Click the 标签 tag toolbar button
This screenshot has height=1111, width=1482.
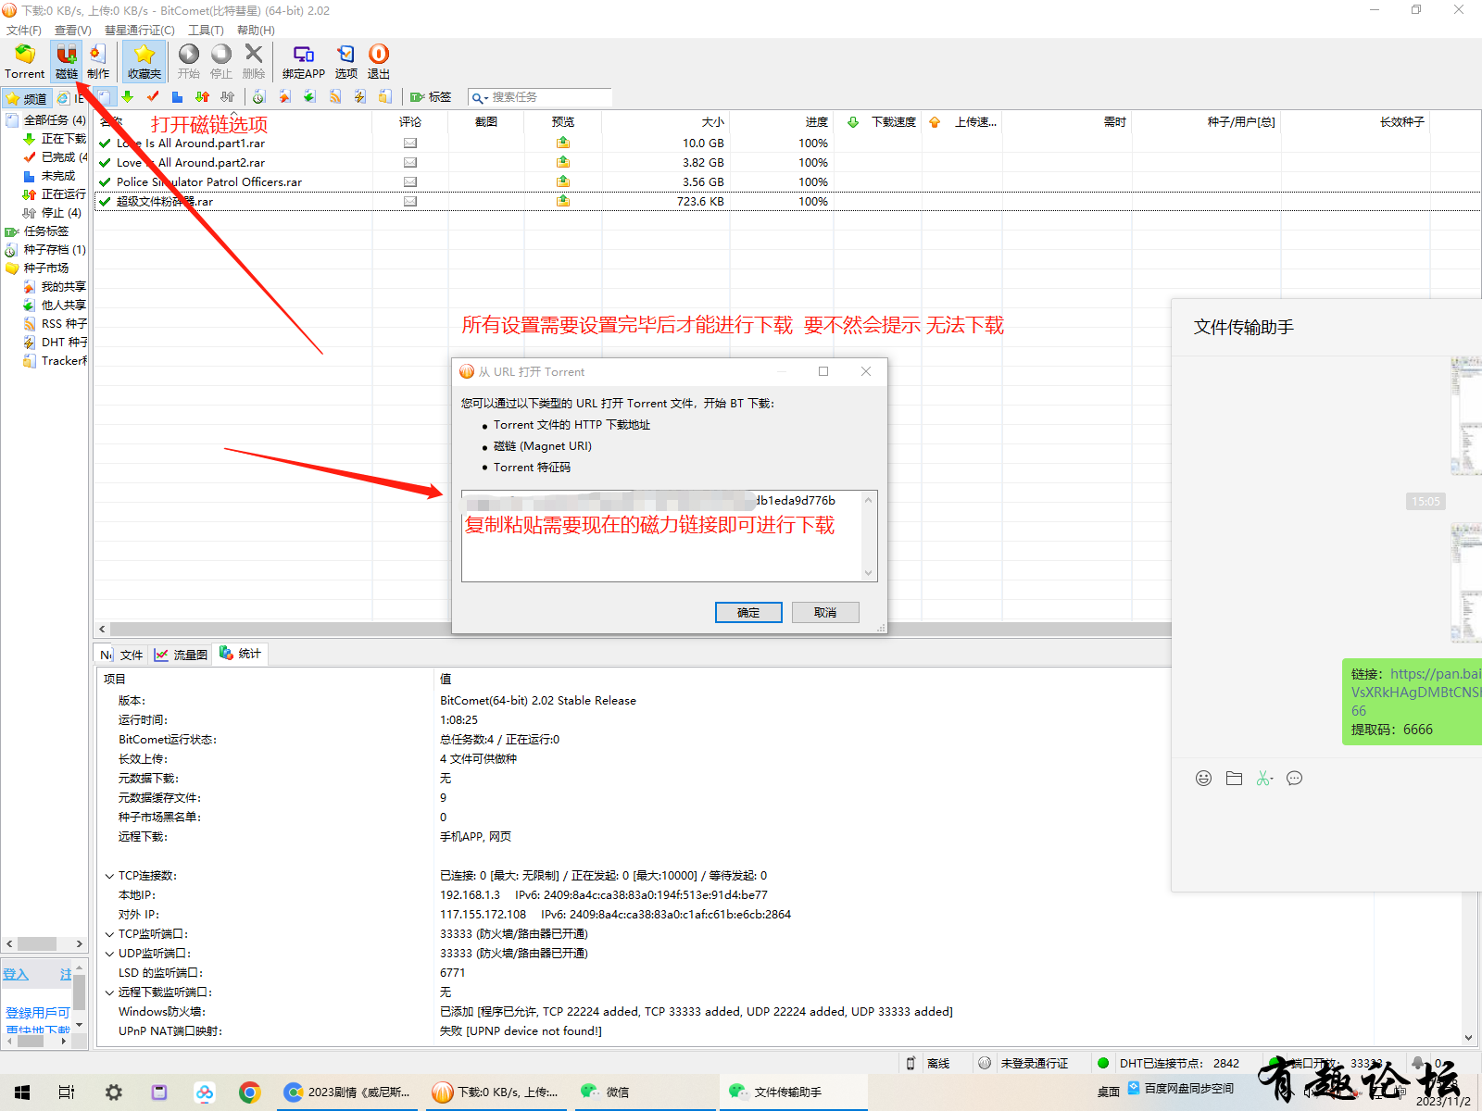click(432, 97)
